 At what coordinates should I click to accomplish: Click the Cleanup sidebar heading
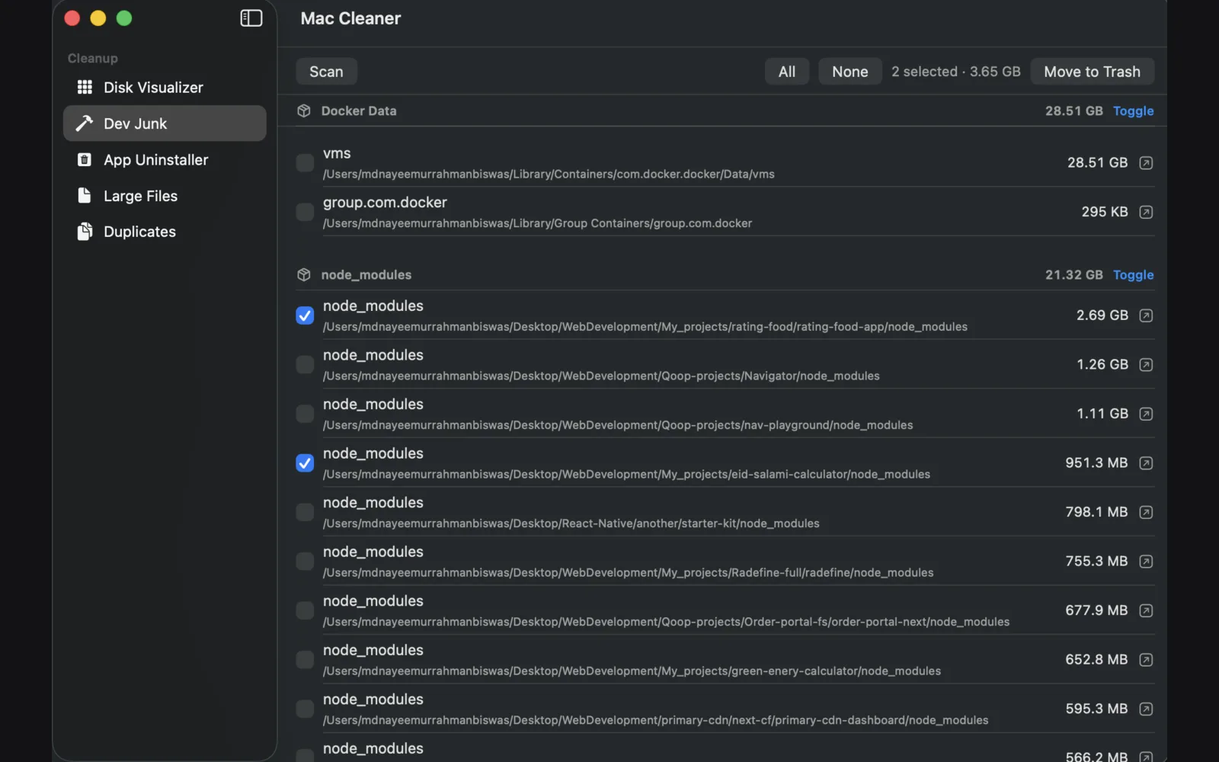[93, 59]
